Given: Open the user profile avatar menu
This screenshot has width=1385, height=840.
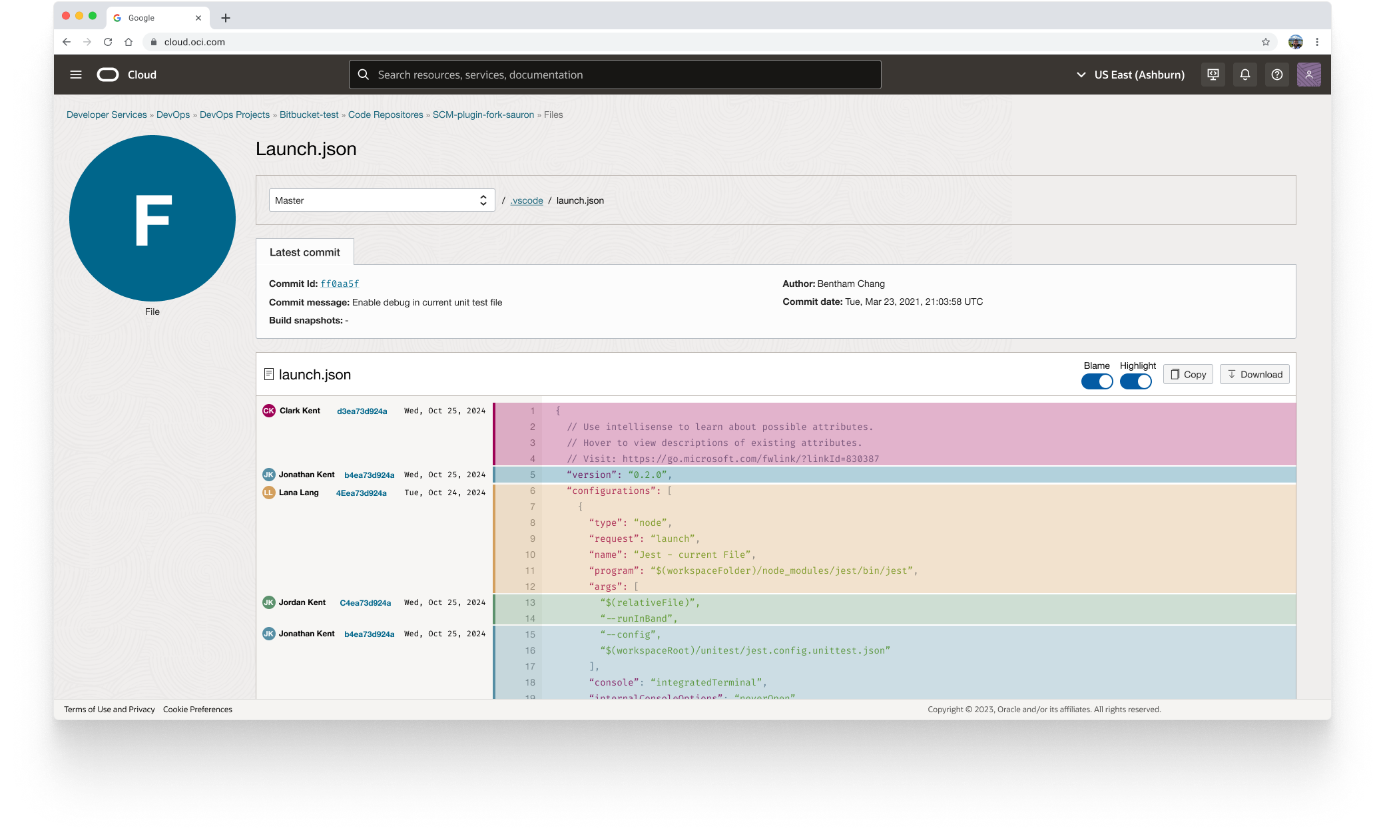Looking at the screenshot, I should coord(1308,75).
